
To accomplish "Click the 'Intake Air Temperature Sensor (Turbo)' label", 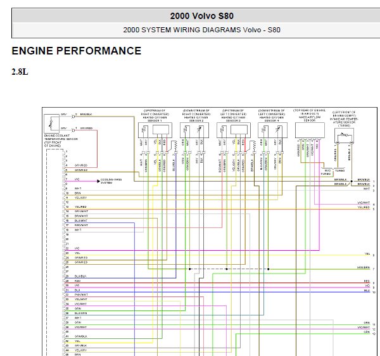I will 344,119.
